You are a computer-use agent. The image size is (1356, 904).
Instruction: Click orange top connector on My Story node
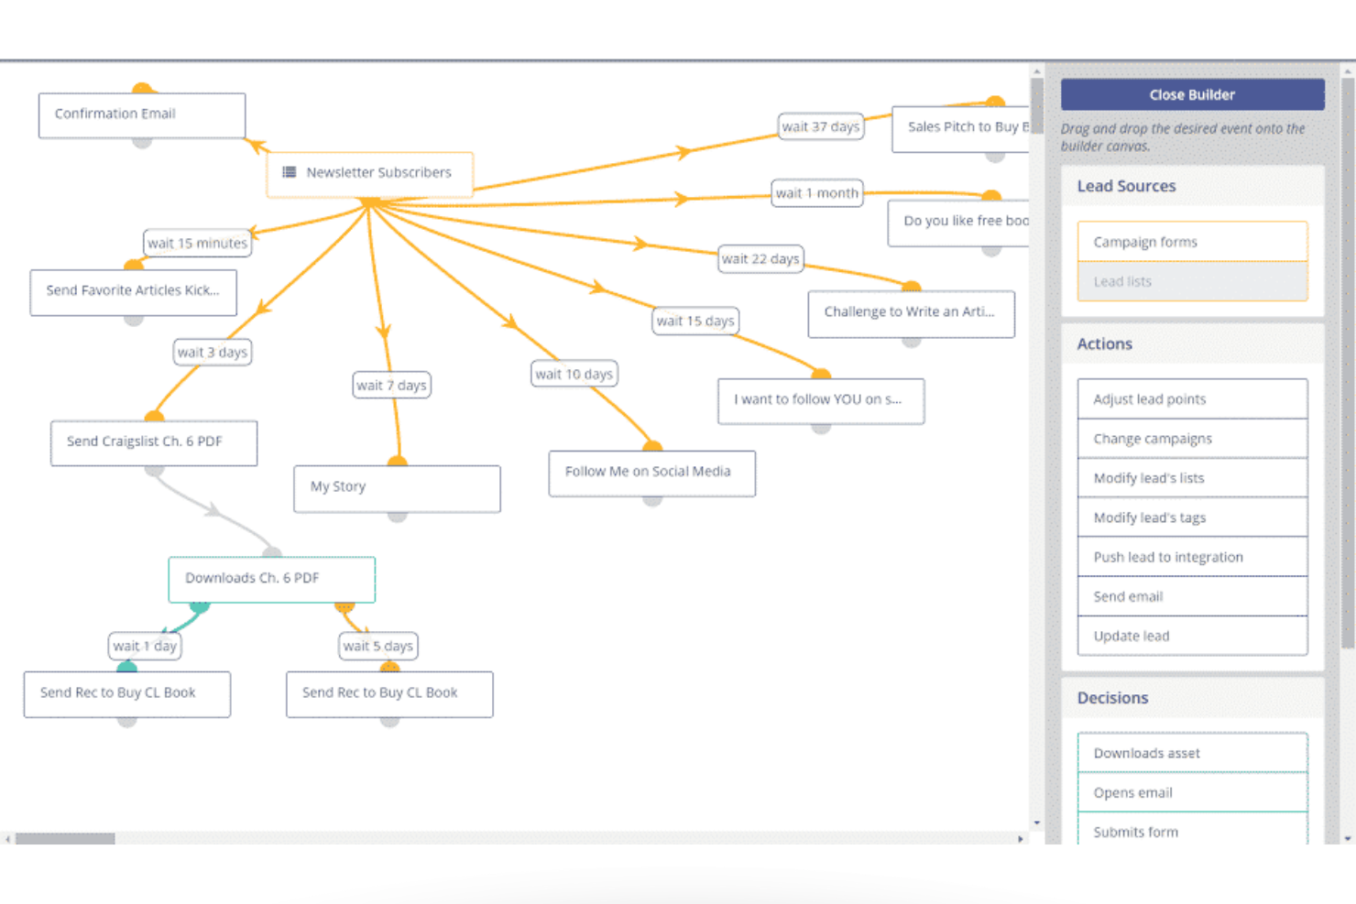pyautogui.click(x=397, y=462)
